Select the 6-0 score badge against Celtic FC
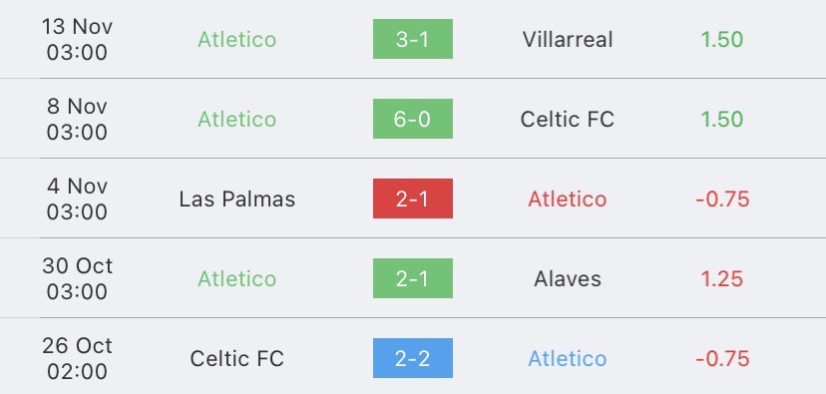Image resolution: width=826 pixels, height=394 pixels. [412, 119]
